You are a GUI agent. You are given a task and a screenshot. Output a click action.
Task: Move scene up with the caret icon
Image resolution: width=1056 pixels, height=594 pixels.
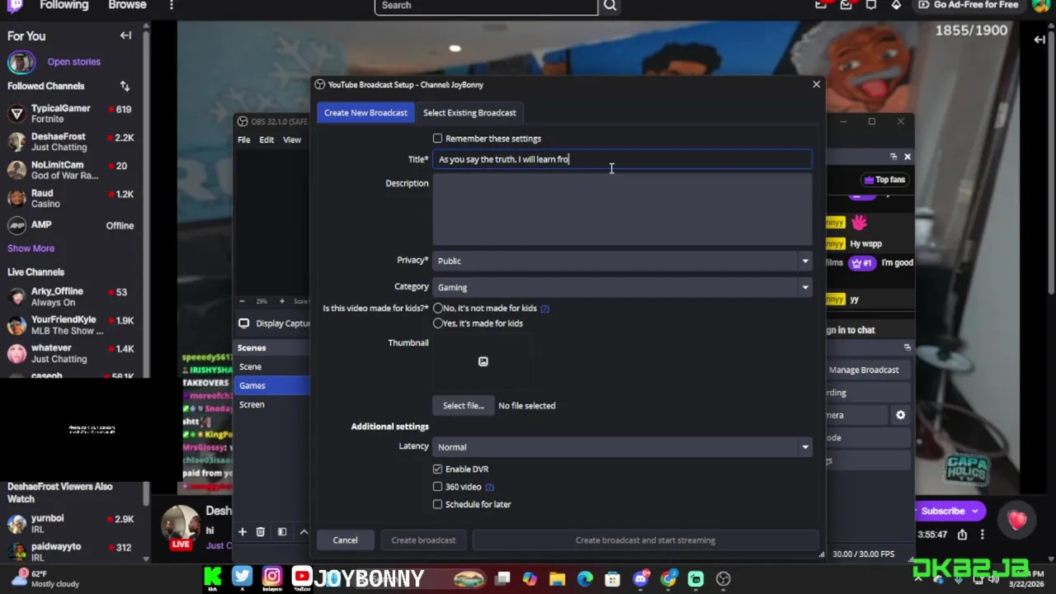[x=303, y=532]
